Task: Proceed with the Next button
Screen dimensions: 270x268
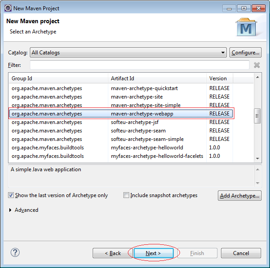Action: (153, 253)
